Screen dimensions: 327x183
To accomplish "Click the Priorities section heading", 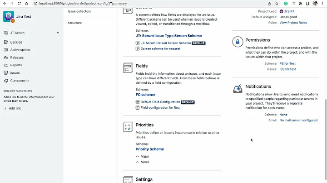I will pos(144,125).
